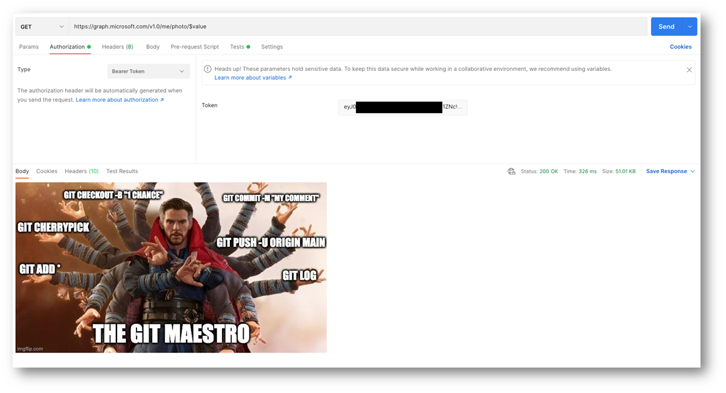Screen dimensions: 726x393
Task: Select the Authorization tab
Action: (70, 47)
